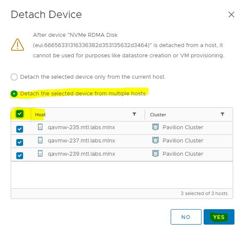Toggle the select-all hosts checkbox

(20, 114)
